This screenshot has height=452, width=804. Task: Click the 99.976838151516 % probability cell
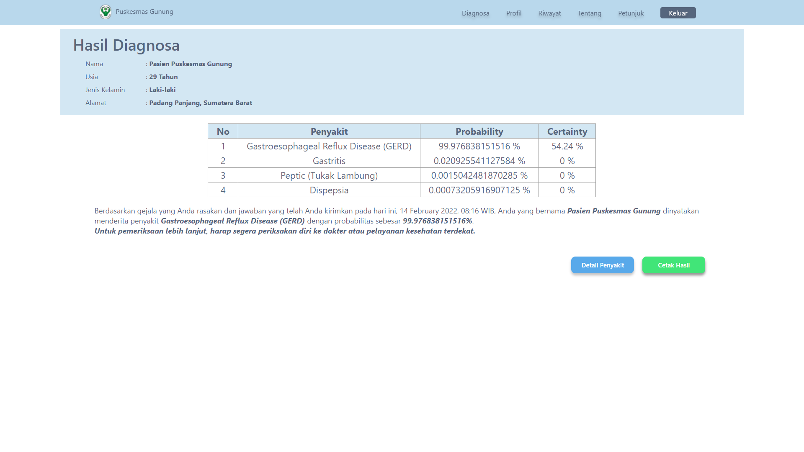[x=479, y=146]
